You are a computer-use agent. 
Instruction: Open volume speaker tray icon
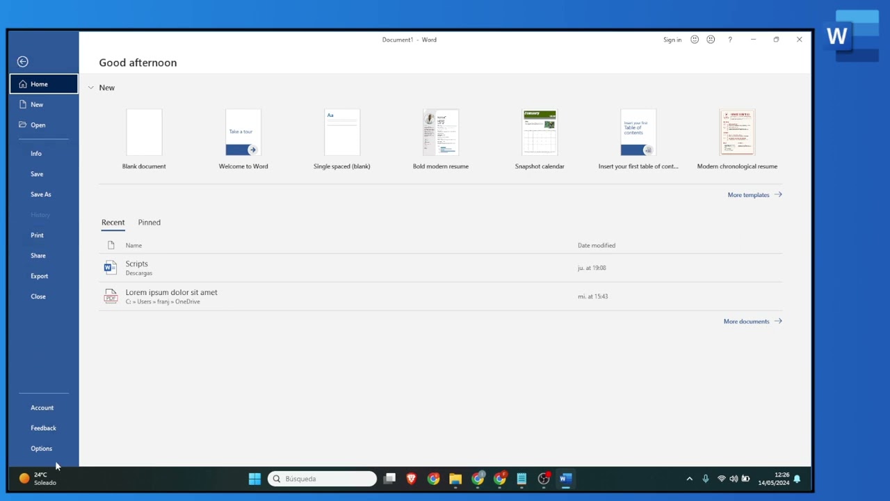tap(734, 479)
